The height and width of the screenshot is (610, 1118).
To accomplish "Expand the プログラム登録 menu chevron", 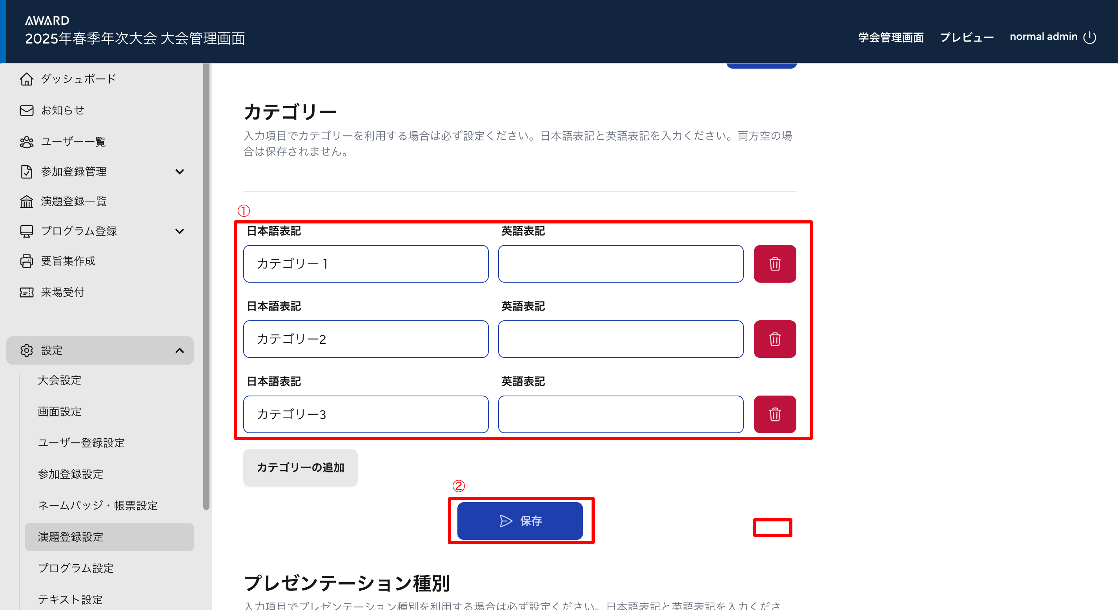I will coord(179,231).
